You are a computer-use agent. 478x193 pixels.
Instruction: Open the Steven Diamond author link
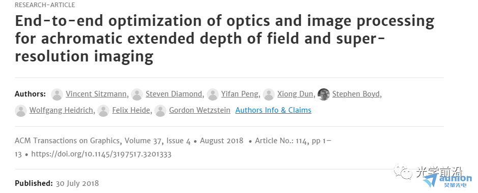coord(174,94)
